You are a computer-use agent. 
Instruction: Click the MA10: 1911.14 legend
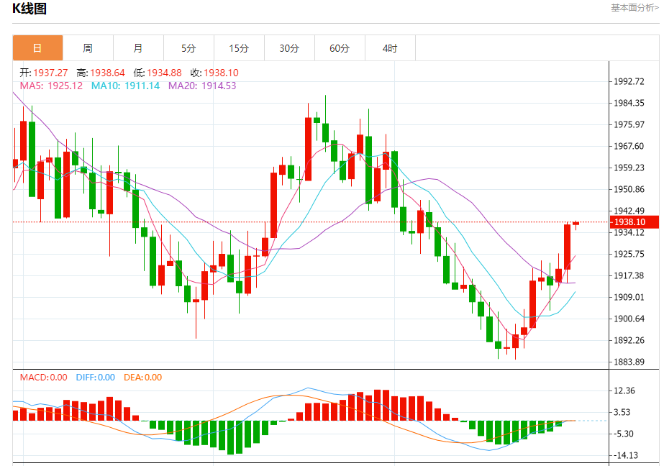pyautogui.click(x=125, y=86)
